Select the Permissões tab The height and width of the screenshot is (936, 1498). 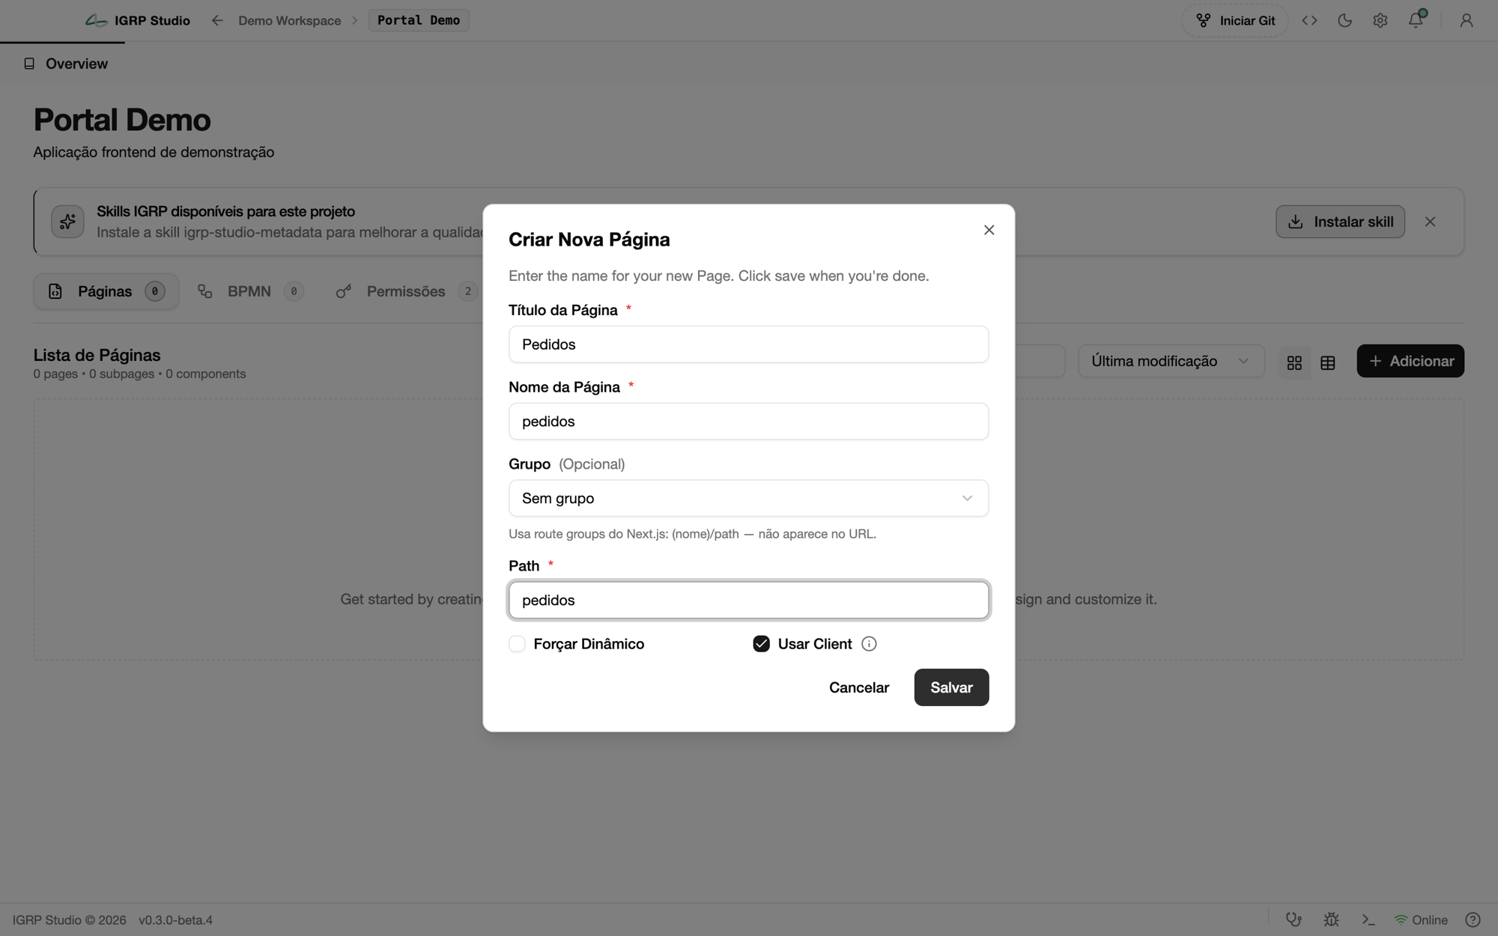coord(405,291)
